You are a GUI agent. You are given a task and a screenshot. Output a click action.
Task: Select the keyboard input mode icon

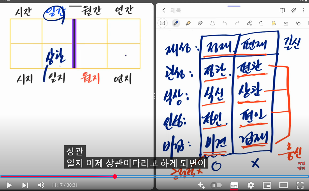click(x=162, y=23)
